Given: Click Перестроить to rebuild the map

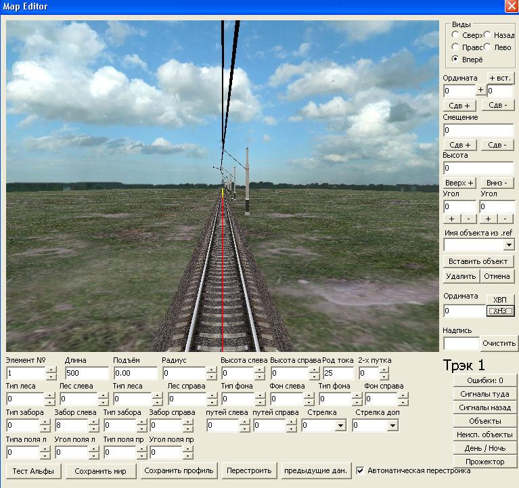Looking at the screenshot, I should click(249, 470).
